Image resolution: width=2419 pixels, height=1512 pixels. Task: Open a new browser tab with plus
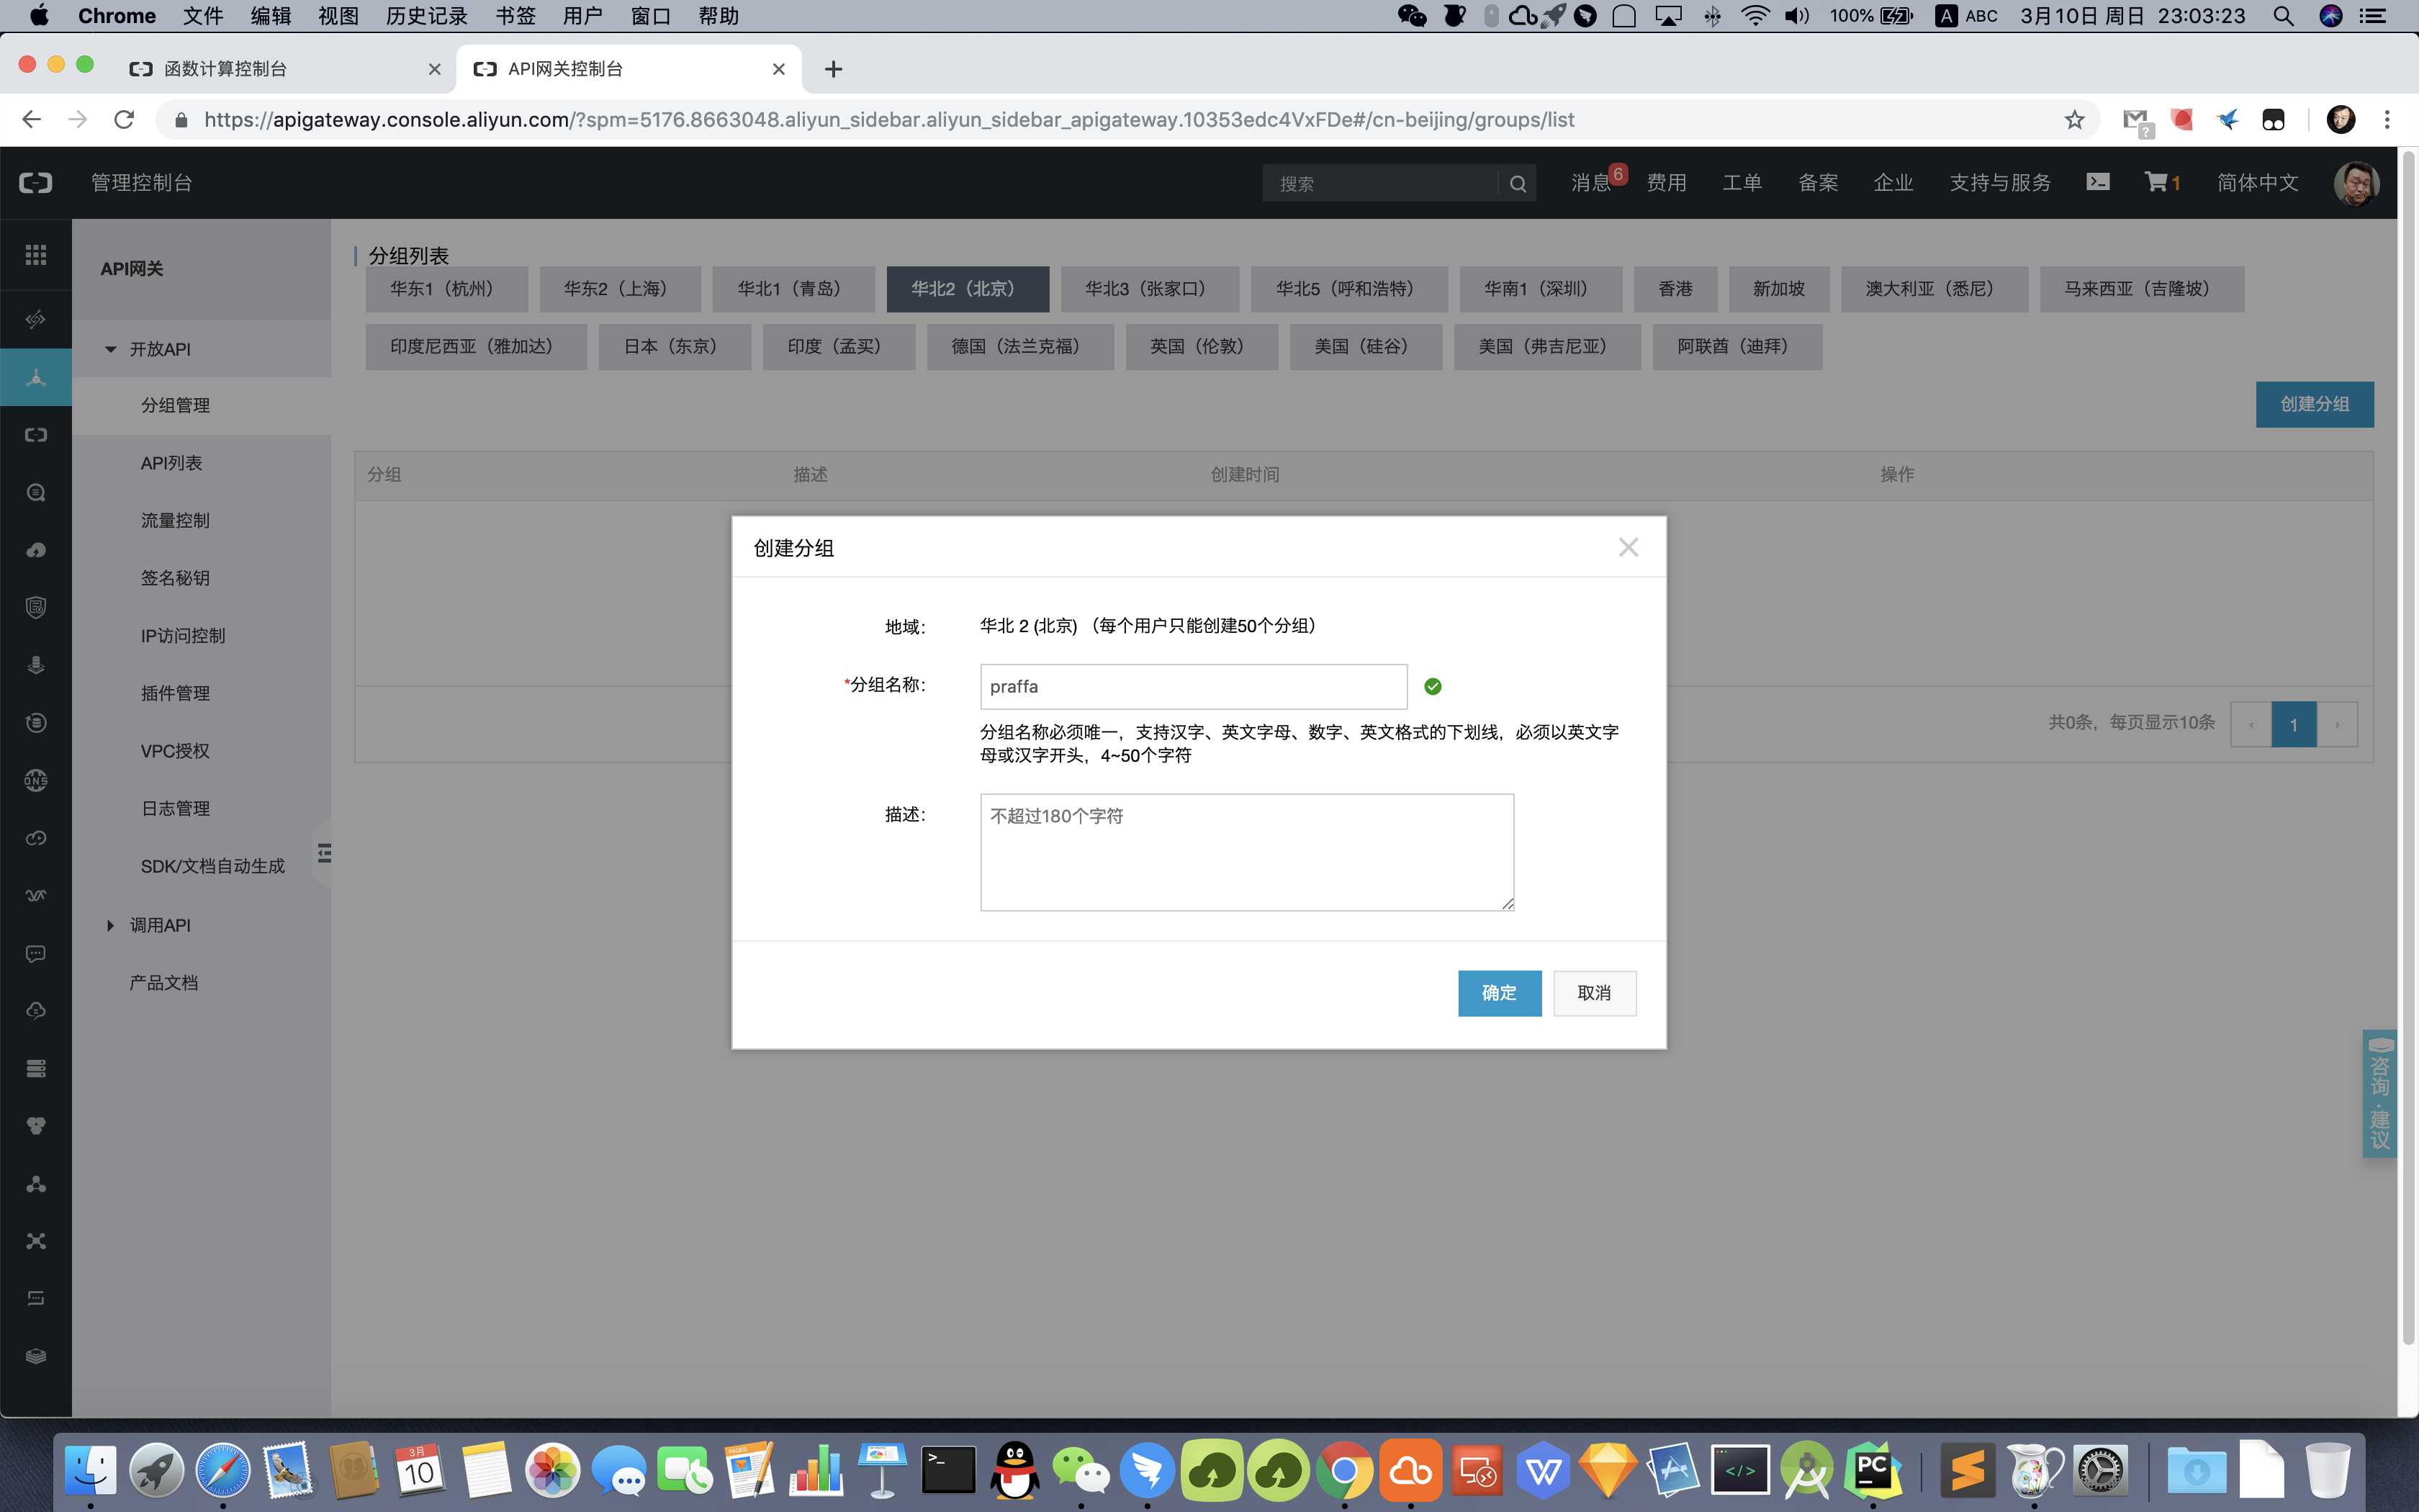click(834, 69)
